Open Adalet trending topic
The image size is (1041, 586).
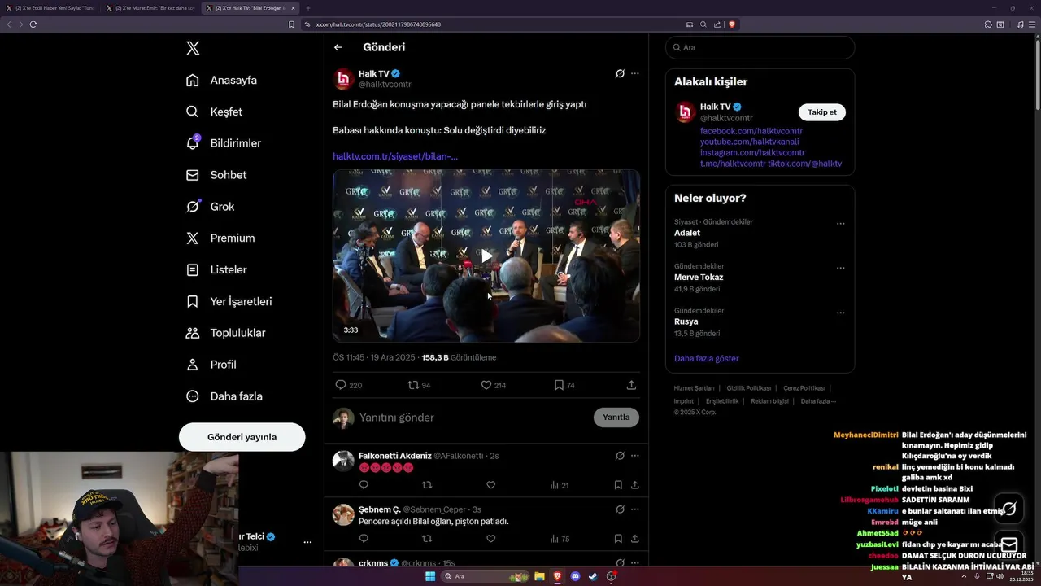click(x=687, y=233)
